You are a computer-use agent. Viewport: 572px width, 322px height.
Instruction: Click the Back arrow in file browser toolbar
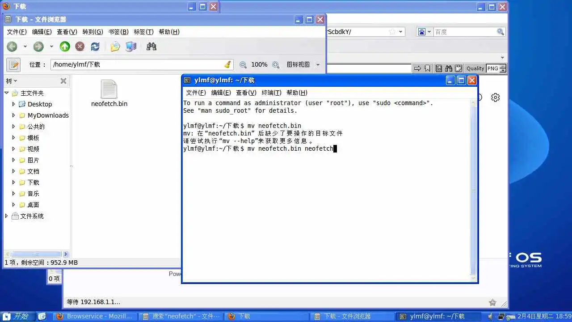12,47
